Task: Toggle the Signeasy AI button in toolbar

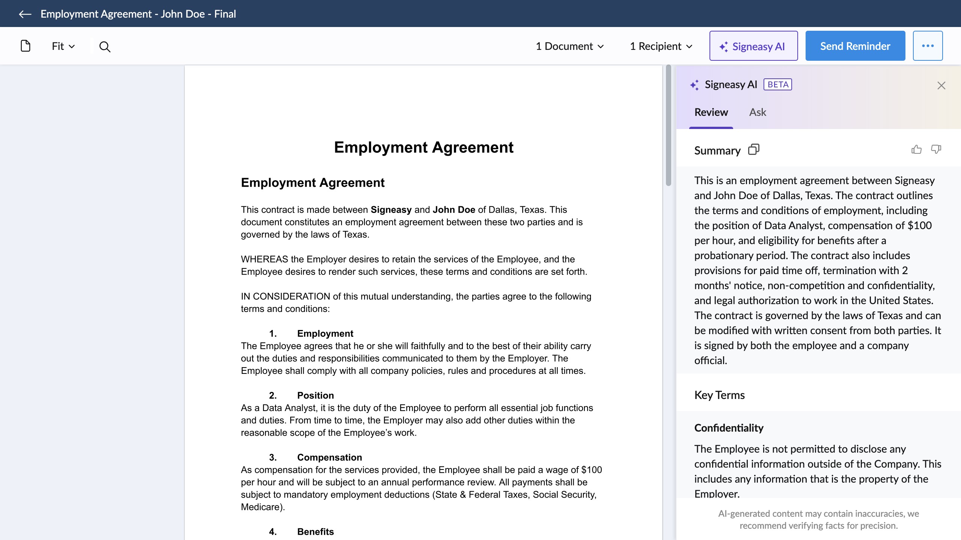Action: click(x=753, y=46)
